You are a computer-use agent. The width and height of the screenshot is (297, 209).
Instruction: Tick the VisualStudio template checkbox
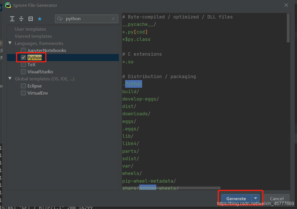click(23, 72)
